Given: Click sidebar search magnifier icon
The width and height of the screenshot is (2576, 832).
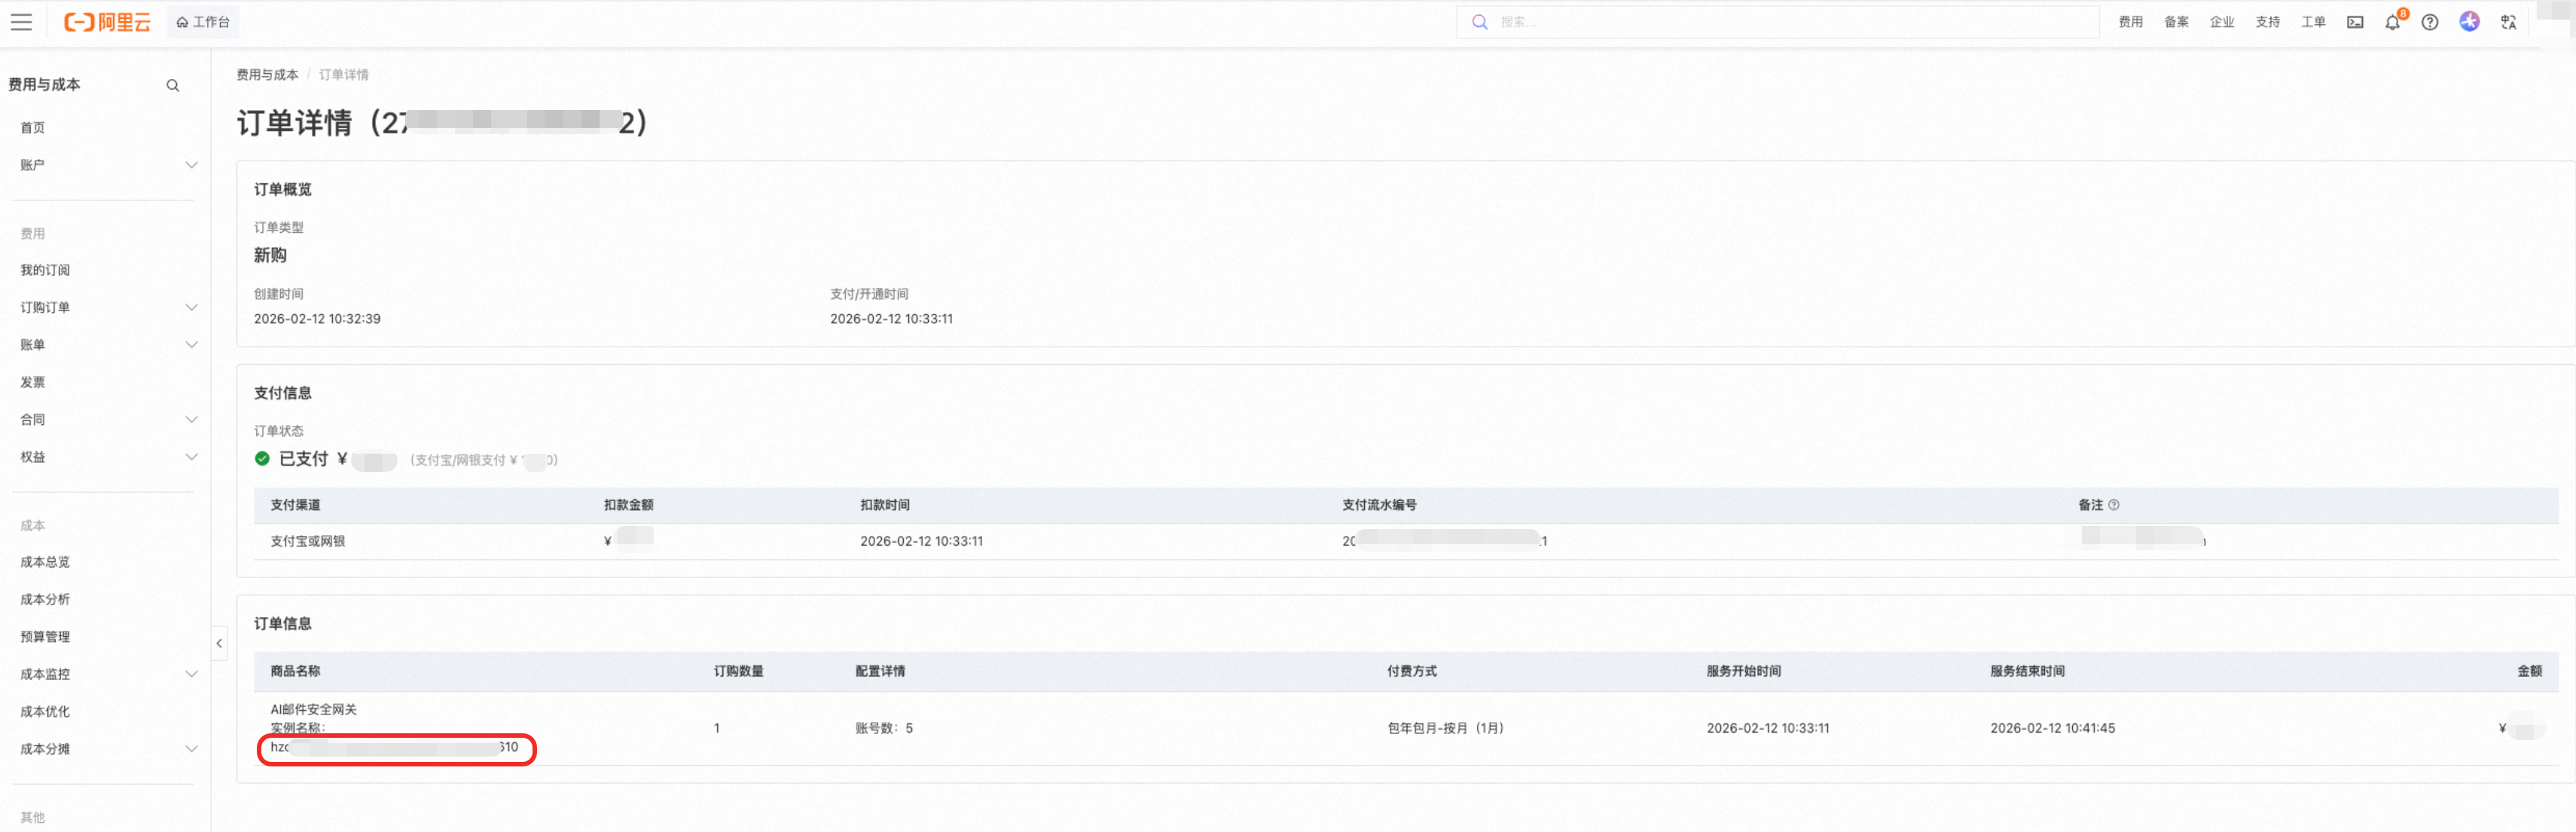Looking at the screenshot, I should 173,85.
